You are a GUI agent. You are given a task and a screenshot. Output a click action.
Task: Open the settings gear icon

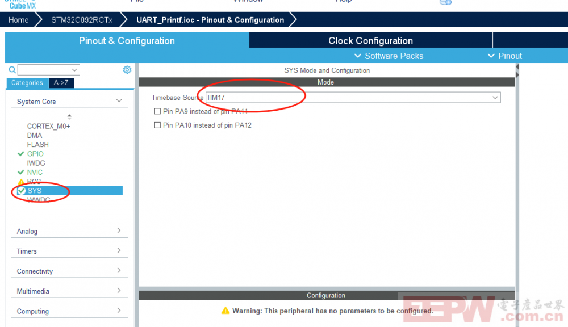(x=127, y=69)
